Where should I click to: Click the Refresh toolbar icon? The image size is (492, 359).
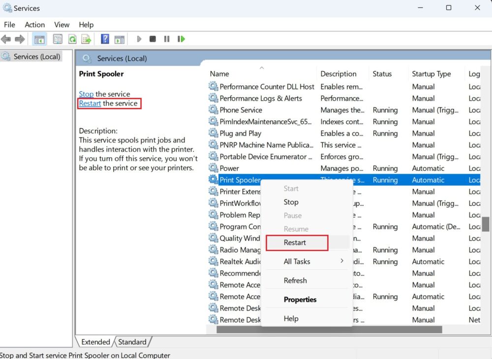tap(72, 39)
